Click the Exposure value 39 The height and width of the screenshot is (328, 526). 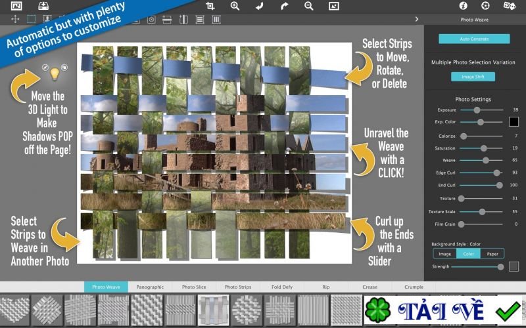[x=515, y=110]
